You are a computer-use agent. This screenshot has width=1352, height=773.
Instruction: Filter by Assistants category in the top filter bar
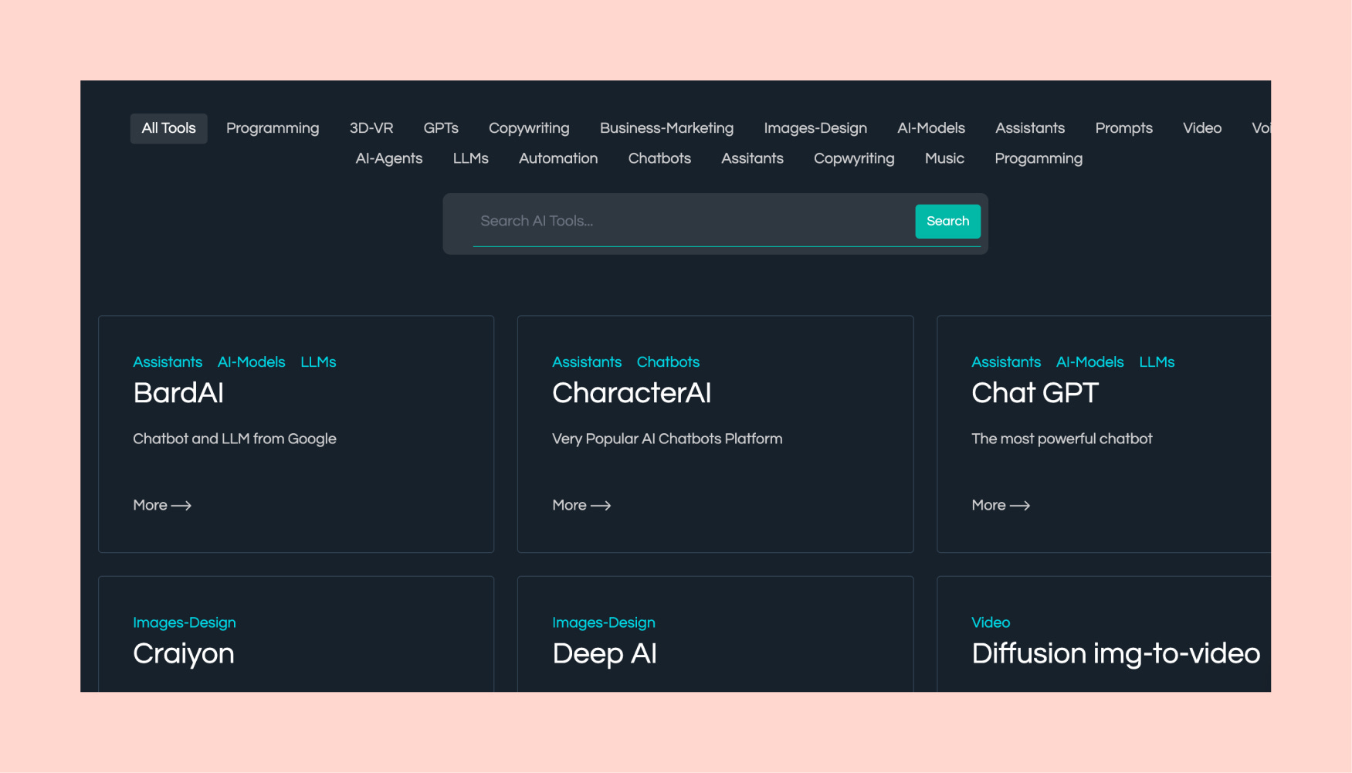(x=1030, y=128)
